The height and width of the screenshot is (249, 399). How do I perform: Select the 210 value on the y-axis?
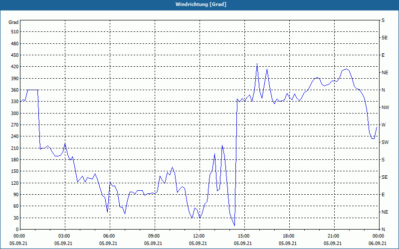(x=15, y=148)
